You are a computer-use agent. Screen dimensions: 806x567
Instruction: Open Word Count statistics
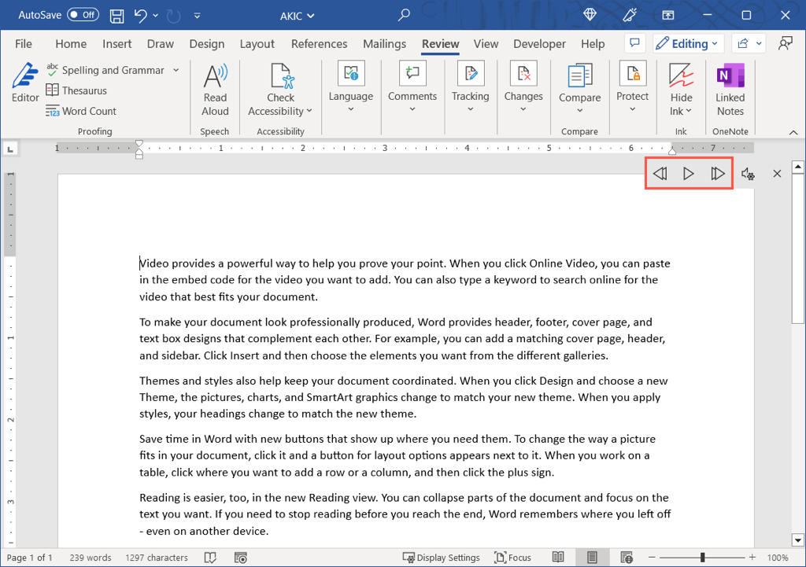pos(81,111)
